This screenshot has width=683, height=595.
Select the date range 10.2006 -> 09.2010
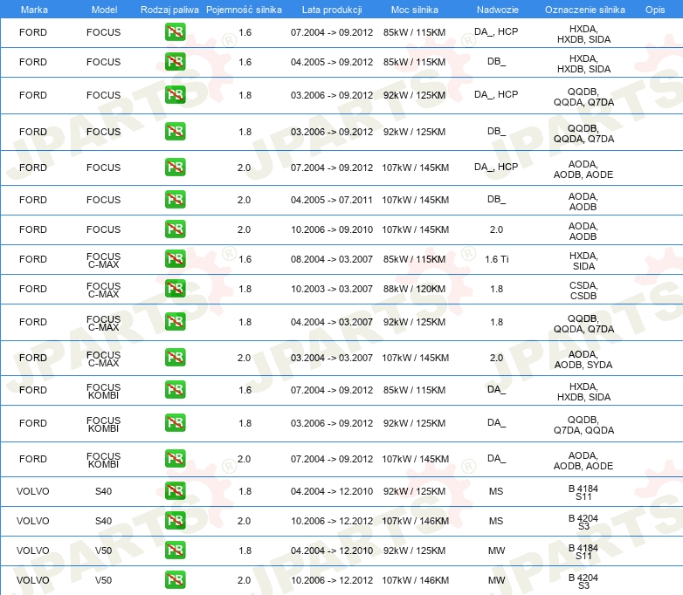332,229
